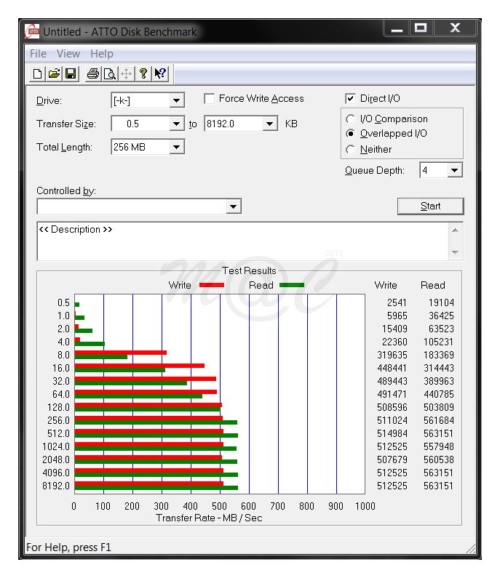This screenshot has width=500, height=578.
Task: Click the red Write legend swatch
Action: point(212,285)
